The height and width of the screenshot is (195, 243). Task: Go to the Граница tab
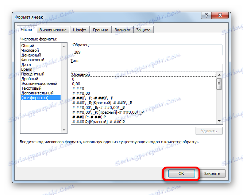tap(101, 30)
